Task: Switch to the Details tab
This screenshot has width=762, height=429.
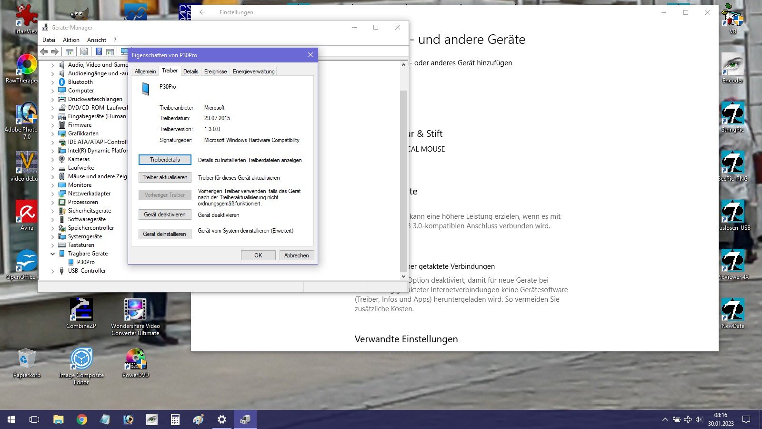Action: click(190, 71)
